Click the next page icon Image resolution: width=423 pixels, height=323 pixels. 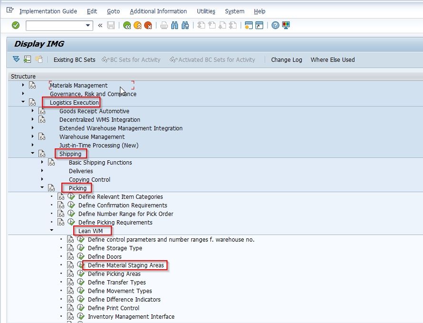click(222, 25)
